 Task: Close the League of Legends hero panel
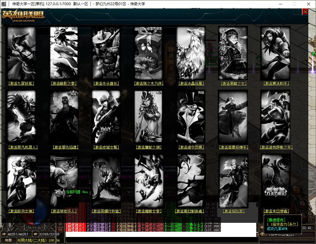pos(305,12)
